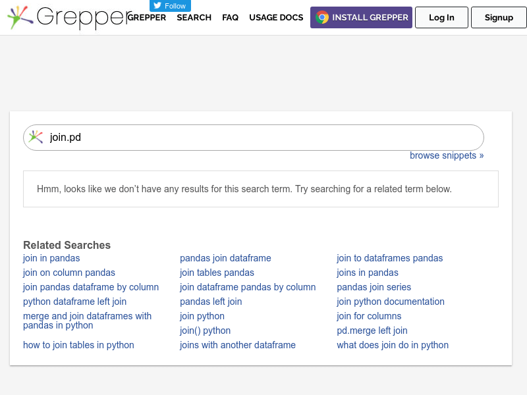Open 'how to join tables in python' link
Viewport: 527px width, 395px height.
click(78, 345)
